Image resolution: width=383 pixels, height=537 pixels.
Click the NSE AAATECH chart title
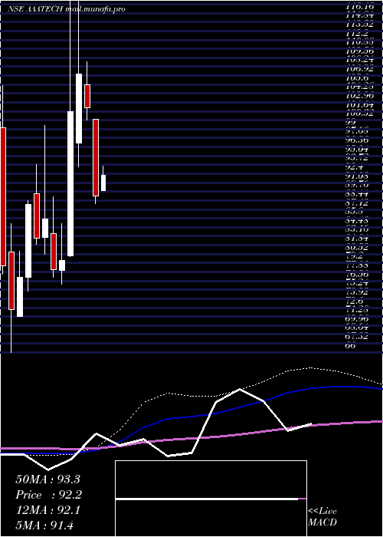[x=67, y=9]
